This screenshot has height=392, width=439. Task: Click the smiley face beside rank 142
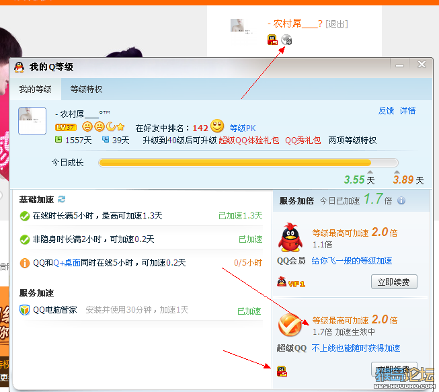(x=217, y=126)
